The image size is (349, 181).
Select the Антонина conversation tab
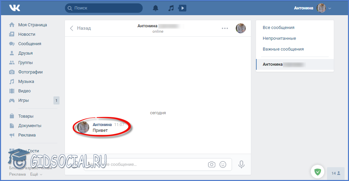tap(295, 64)
